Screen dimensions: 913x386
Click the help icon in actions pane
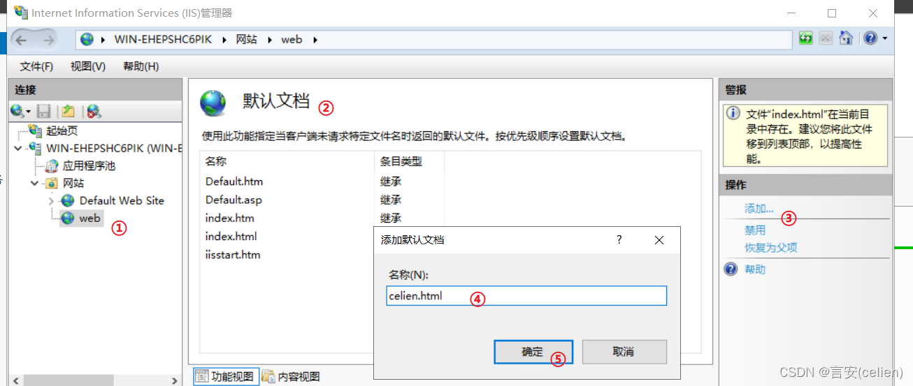[731, 269]
